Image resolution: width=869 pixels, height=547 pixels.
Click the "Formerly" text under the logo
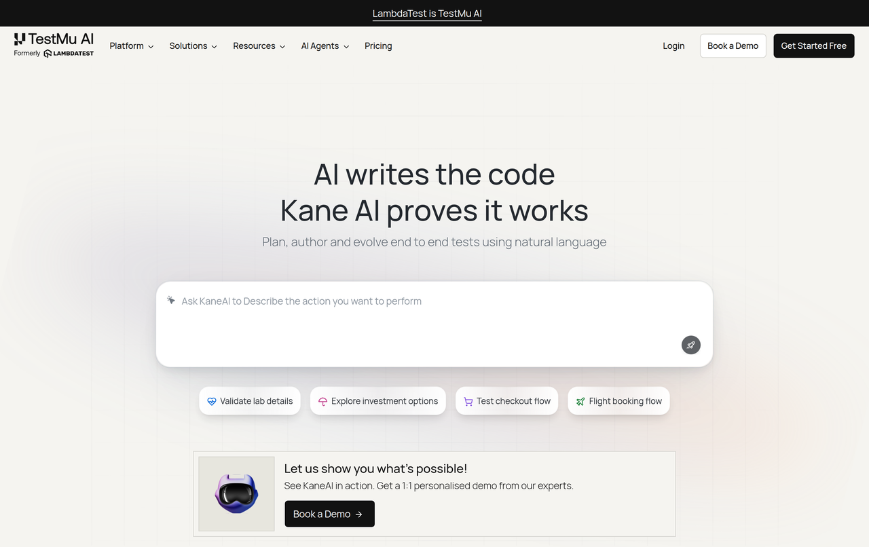tap(27, 54)
